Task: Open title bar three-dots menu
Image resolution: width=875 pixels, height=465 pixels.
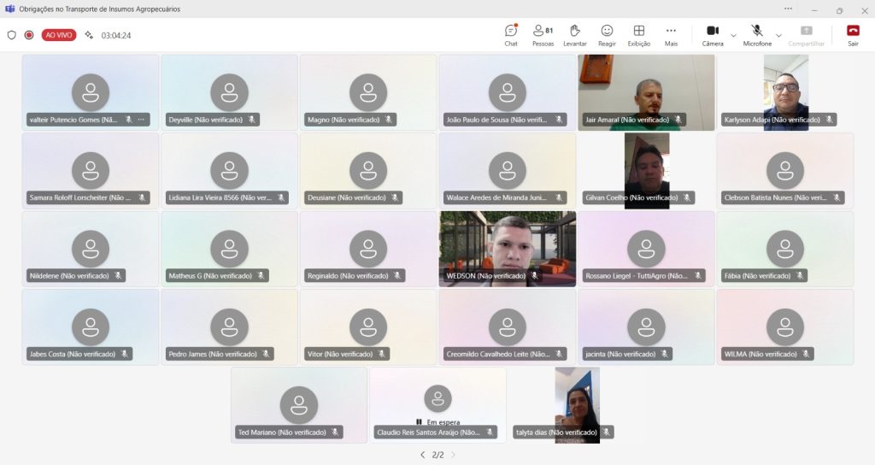Action: pos(787,9)
